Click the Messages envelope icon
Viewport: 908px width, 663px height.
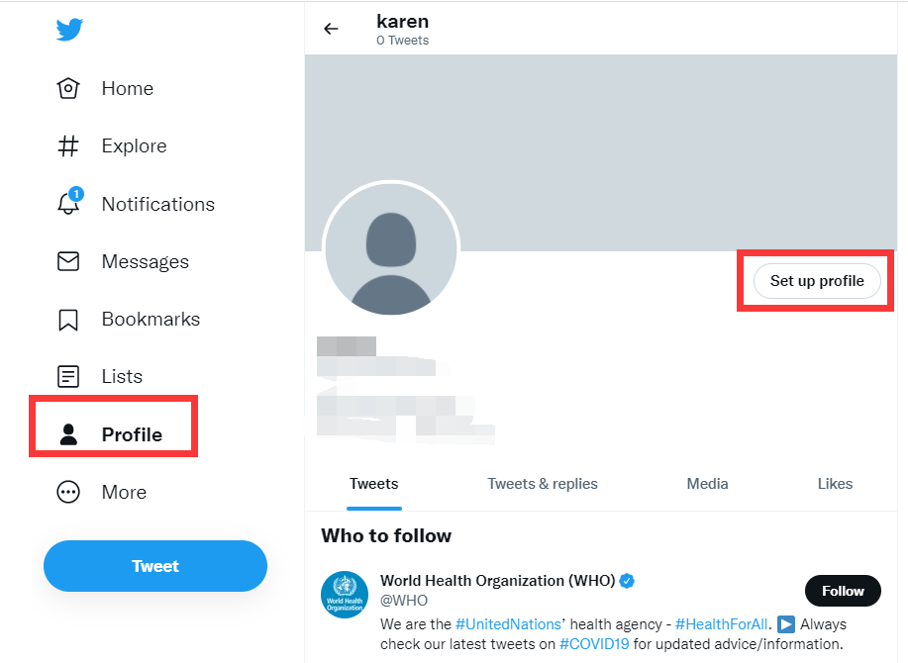click(x=68, y=262)
